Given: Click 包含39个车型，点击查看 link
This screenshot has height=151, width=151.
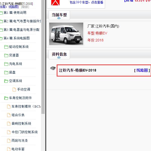Looking at the screenshot, I should pyautogui.click(x=86, y=2).
